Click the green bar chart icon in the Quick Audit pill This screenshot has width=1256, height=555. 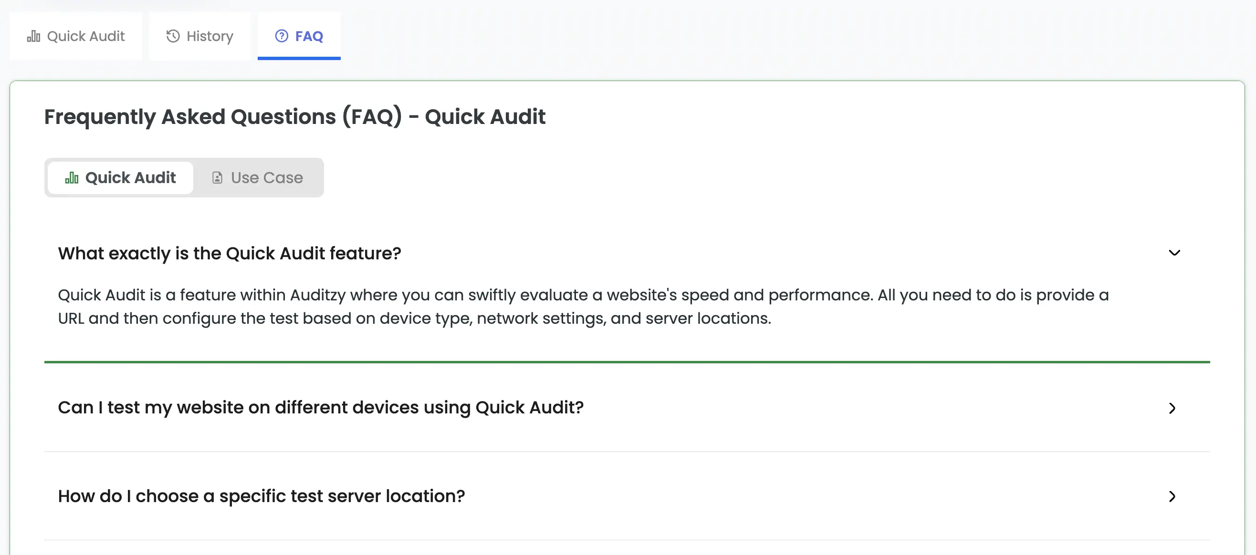tap(72, 178)
